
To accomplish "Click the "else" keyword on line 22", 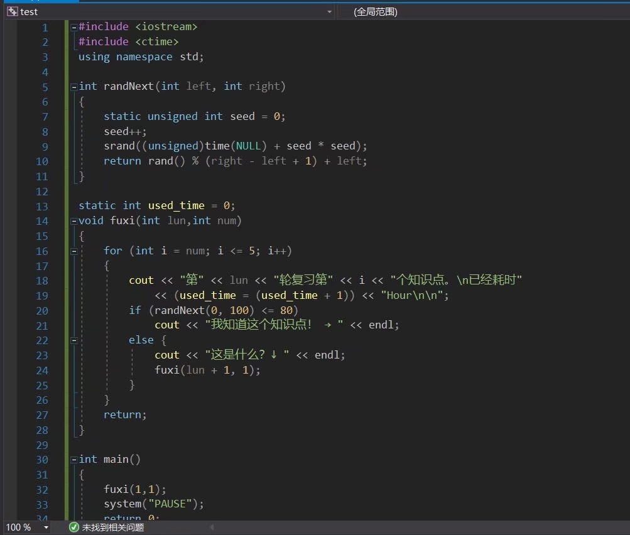I will click(141, 340).
